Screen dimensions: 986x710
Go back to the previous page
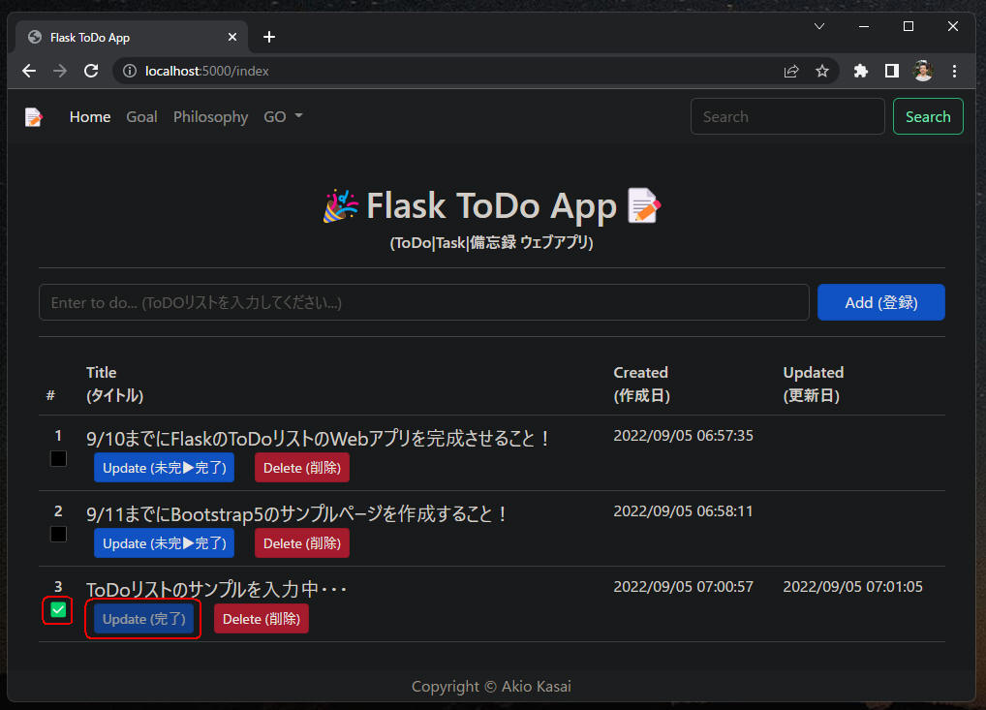29,71
